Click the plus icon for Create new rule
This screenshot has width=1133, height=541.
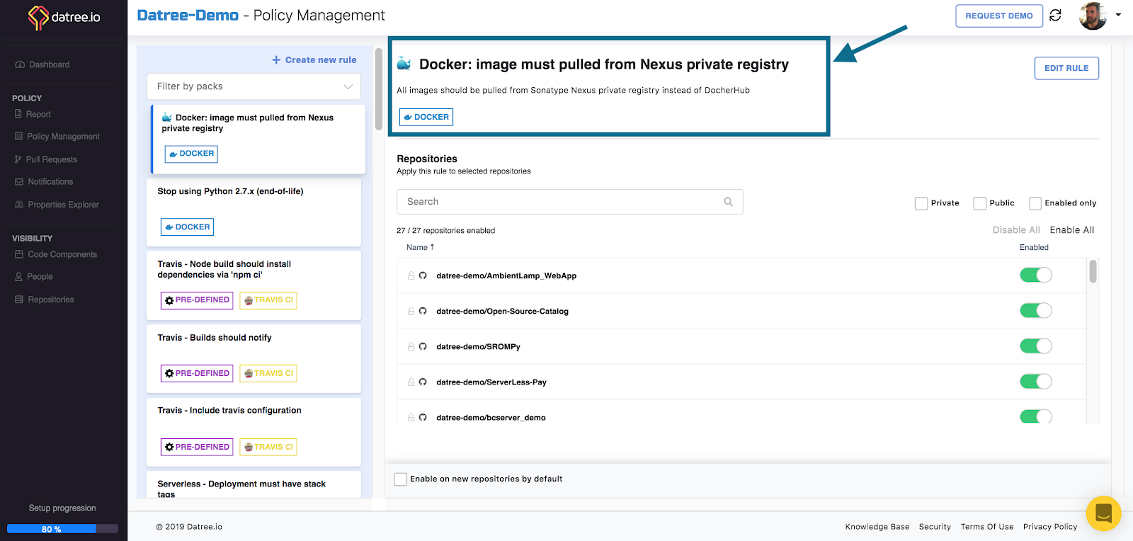point(276,60)
